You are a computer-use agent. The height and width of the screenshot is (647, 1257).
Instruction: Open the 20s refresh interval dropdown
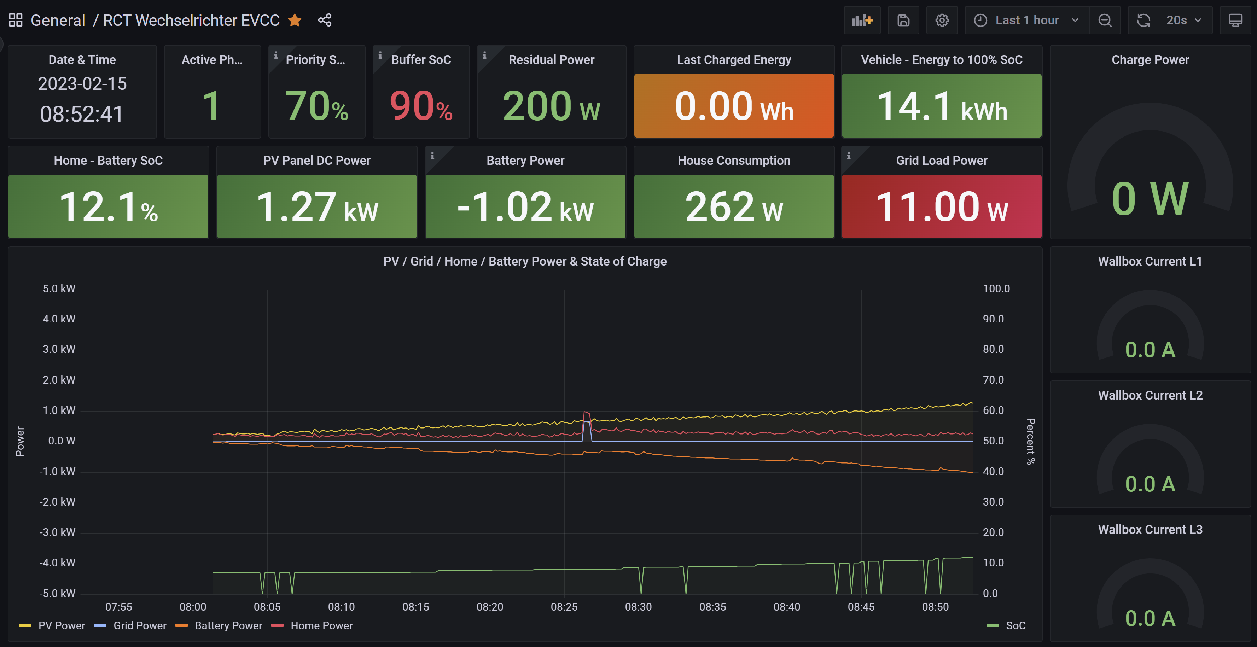tap(1185, 20)
